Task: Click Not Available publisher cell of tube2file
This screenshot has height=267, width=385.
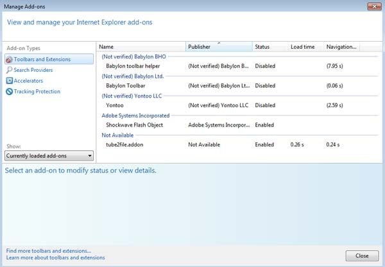Action: [204, 144]
